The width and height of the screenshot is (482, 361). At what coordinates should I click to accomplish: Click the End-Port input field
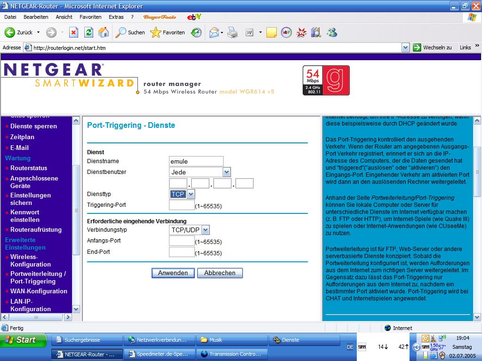pyautogui.click(x=182, y=252)
